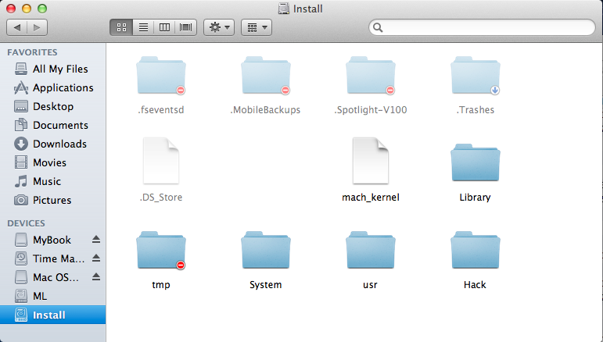This screenshot has width=603, height=342.
Task: Open Pictures in sidebar
Action: point(52,200)
